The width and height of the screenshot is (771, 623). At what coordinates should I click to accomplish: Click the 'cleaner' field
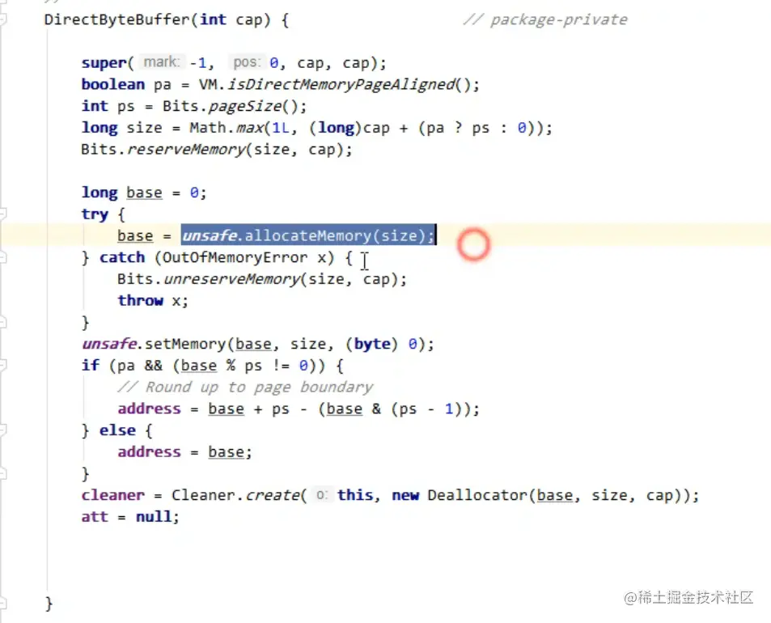[x=113, y=496]
